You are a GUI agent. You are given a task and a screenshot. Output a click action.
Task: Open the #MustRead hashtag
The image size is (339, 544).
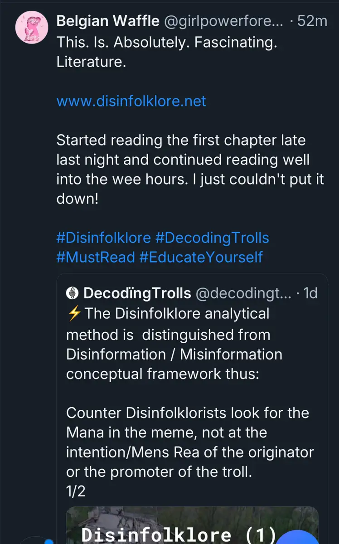tap(96, 257)
